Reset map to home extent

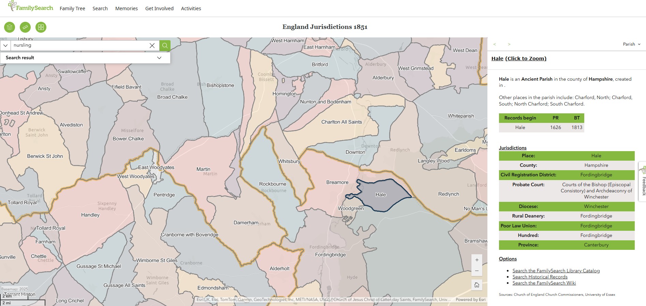click(477, 285)
